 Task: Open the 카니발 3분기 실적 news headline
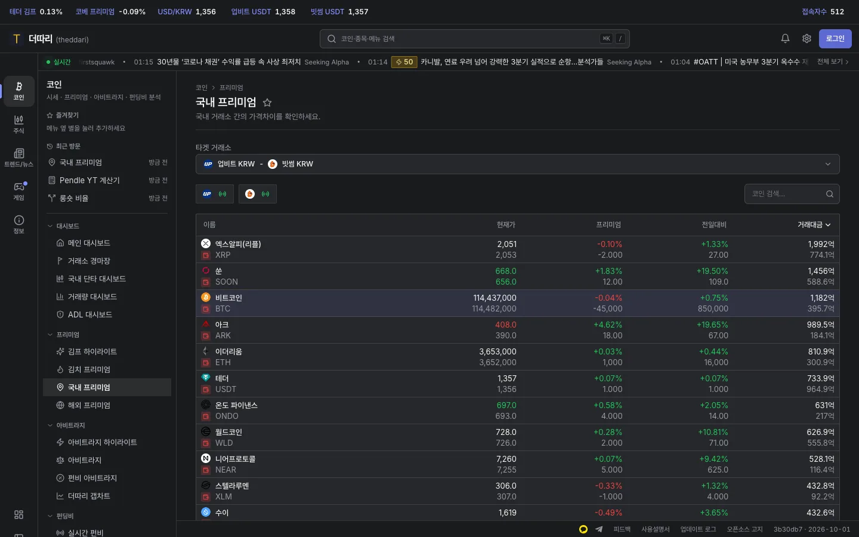(x=512, y=62)
